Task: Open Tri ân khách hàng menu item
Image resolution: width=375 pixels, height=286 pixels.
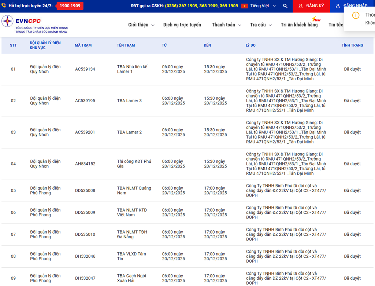Action: click(x=299, y=25)
